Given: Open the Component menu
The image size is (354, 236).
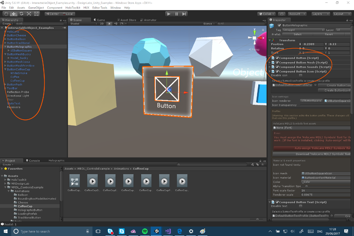Looking at the screenshot, I should (55, 8).
